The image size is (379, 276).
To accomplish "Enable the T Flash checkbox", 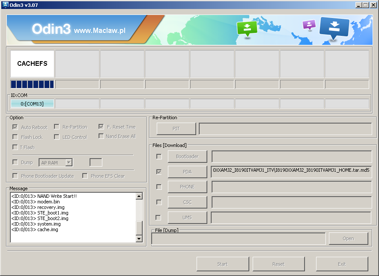I will coord(15,147).
